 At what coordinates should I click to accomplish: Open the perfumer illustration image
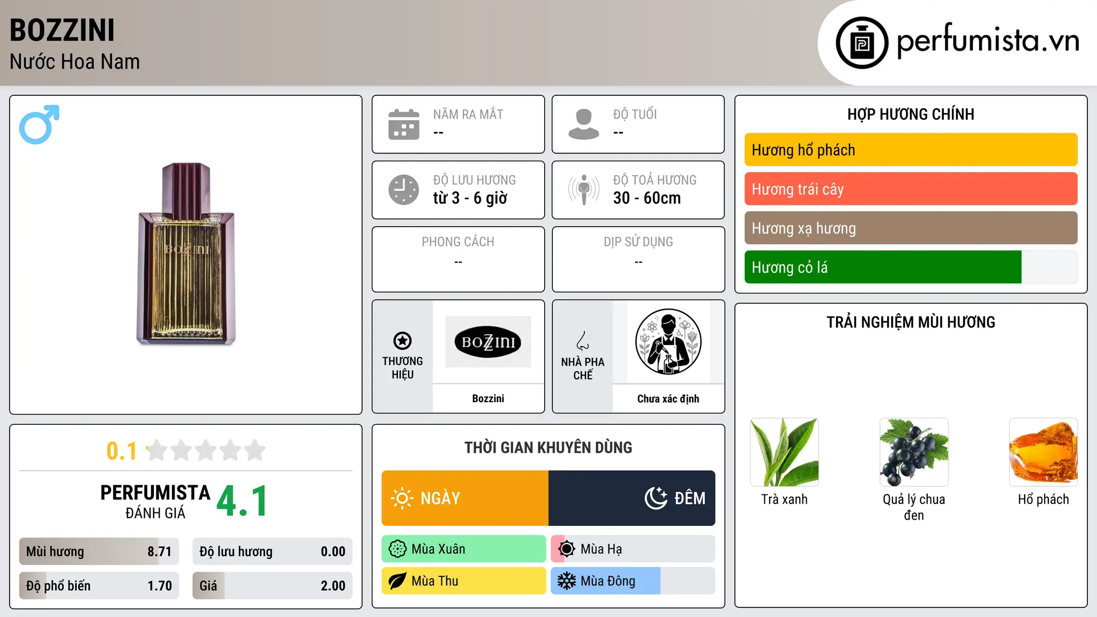tap(668, 342)
